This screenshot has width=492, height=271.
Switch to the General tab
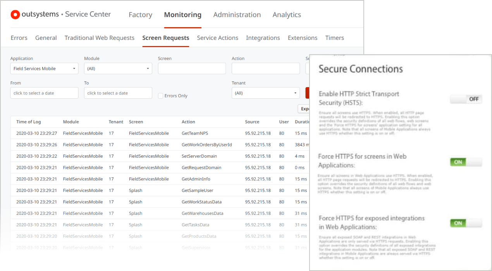pos(46,38)
